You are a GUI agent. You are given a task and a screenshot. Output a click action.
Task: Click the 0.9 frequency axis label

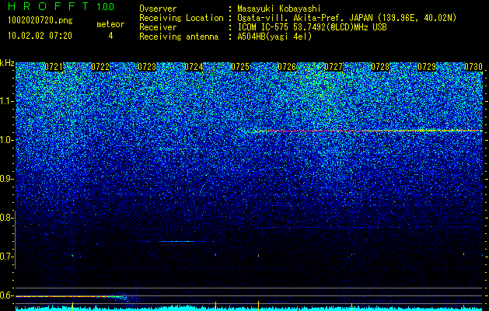[x=6, y=179]
